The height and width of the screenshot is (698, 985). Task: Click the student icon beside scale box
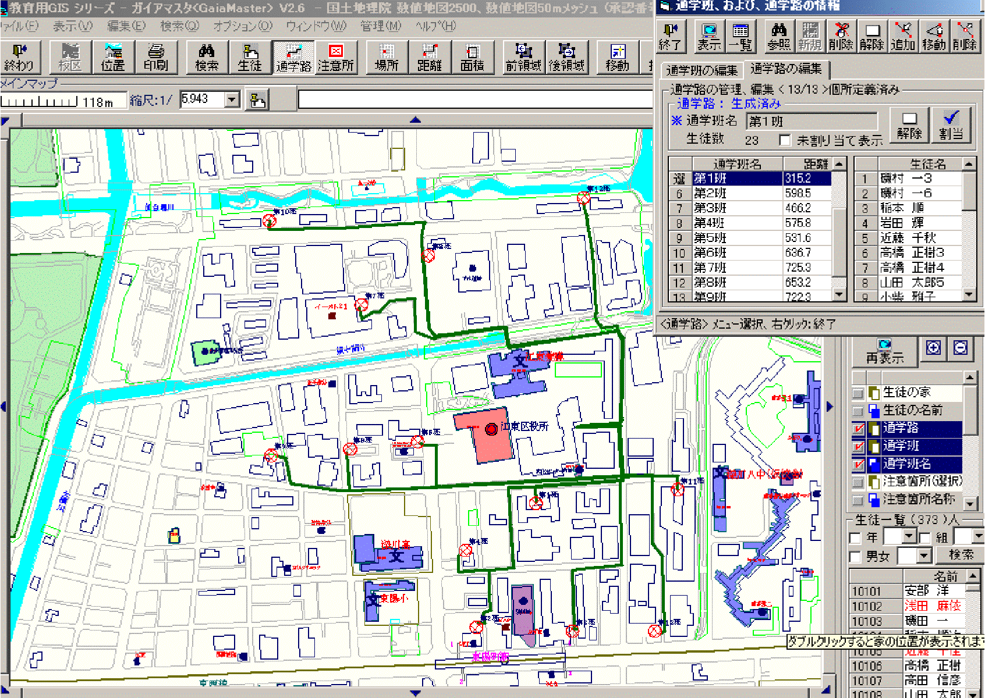257,100
